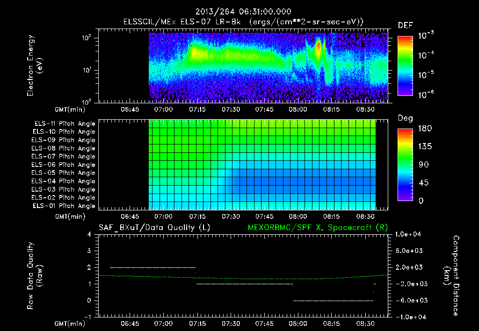Viewport: 479px width, 331px height.
Task: Click the green MEXORBMC/SPF X, Spacecraft (R) title
Action: tap(318, 228)
